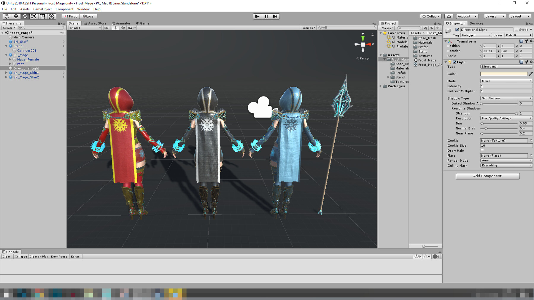Click the Add Component button
The width and height of the screenshot is (534, 300).
pos(487,176)
